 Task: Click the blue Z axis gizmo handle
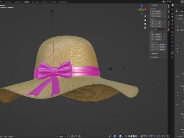click(141, 6)
